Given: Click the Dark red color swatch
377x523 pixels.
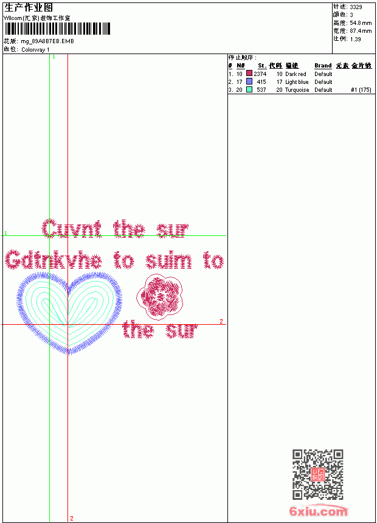Looking at the screenshot, I should click(249, 73).
